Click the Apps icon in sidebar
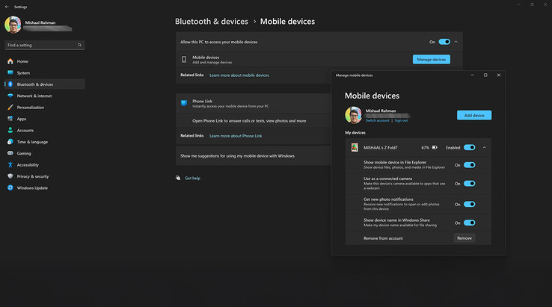This screenshot has width=552, height=307. [x=10, y=119]
